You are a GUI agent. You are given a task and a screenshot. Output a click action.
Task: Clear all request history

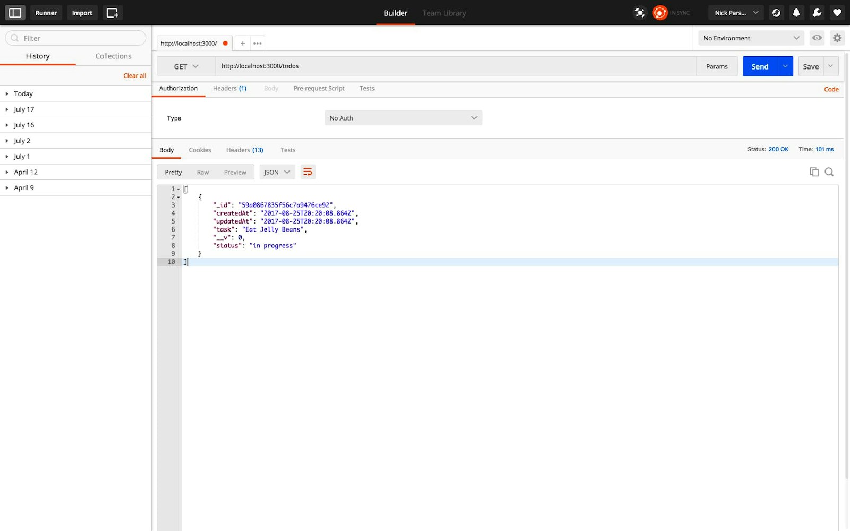coord(134,75)
